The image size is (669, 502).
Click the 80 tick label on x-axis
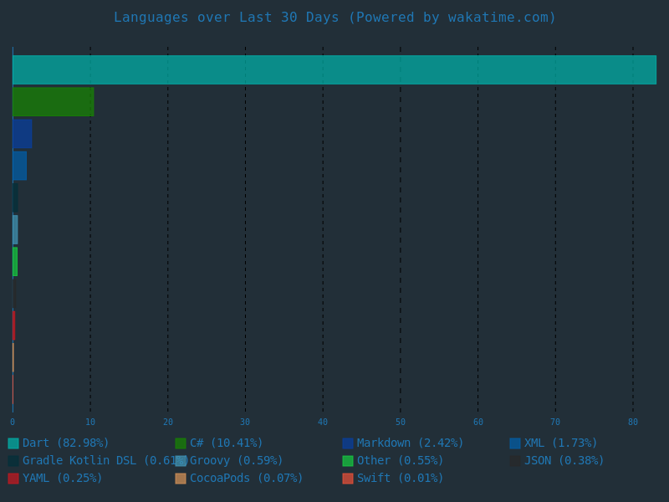(633, 423)
